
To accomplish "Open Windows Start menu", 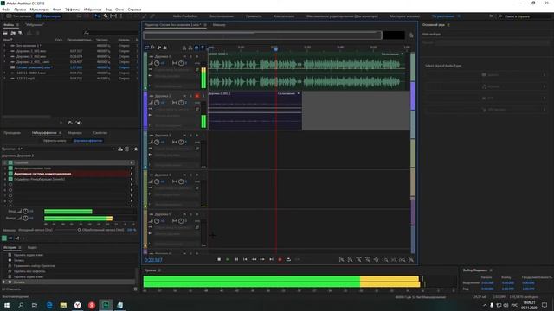I will [7, 305].
